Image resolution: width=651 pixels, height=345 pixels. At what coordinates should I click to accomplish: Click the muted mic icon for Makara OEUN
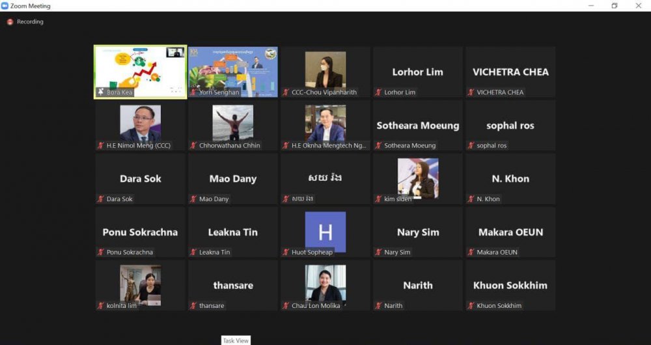pyautogui.click(x=471, y=253)
